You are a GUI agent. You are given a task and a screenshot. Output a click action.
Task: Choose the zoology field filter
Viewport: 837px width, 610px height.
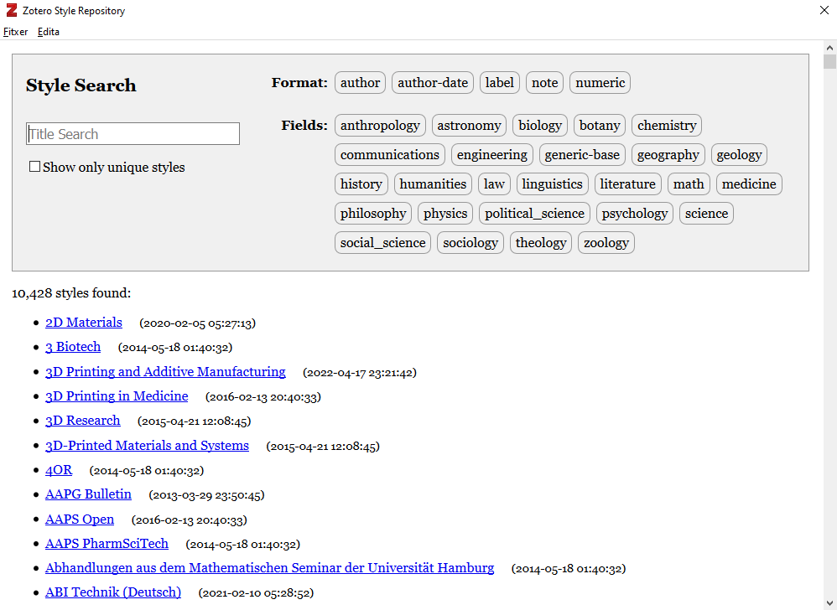pos(606,243)
